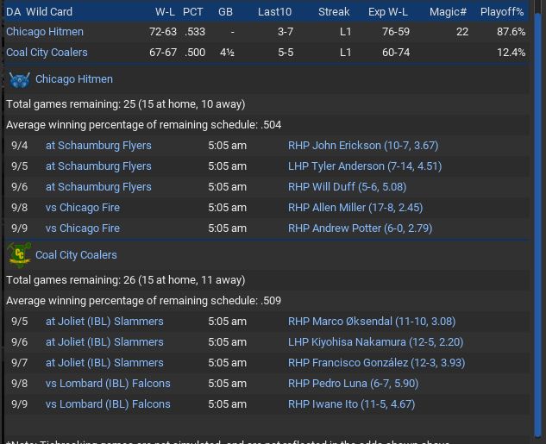
Task: Open RHP Will Duff's player page
Action: pos(347,187)
